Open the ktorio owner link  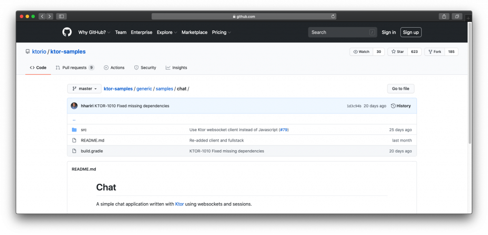39,51
